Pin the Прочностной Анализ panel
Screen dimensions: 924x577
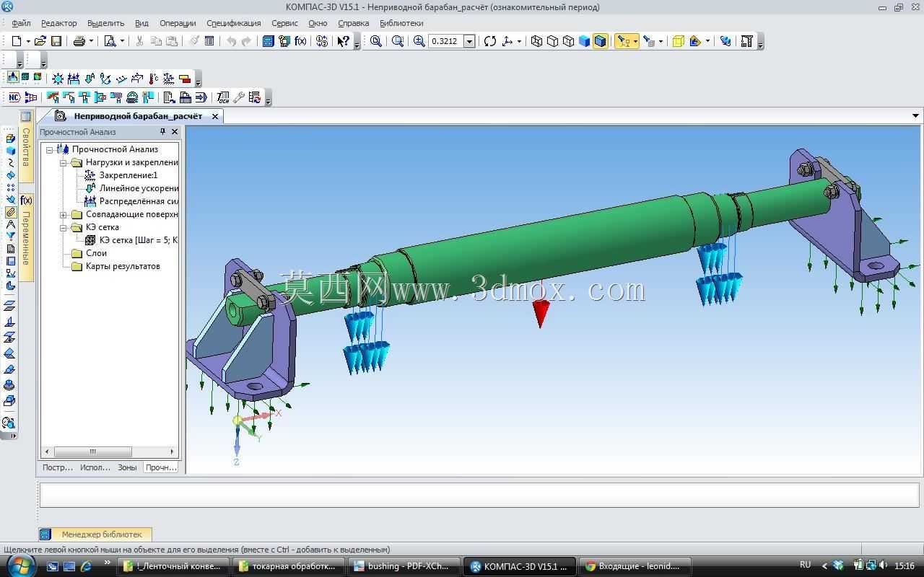[x=162, y=132]
